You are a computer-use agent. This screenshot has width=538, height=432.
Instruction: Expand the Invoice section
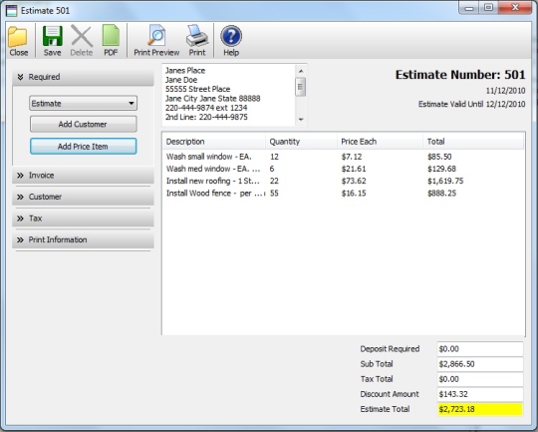tap(83, 176)
